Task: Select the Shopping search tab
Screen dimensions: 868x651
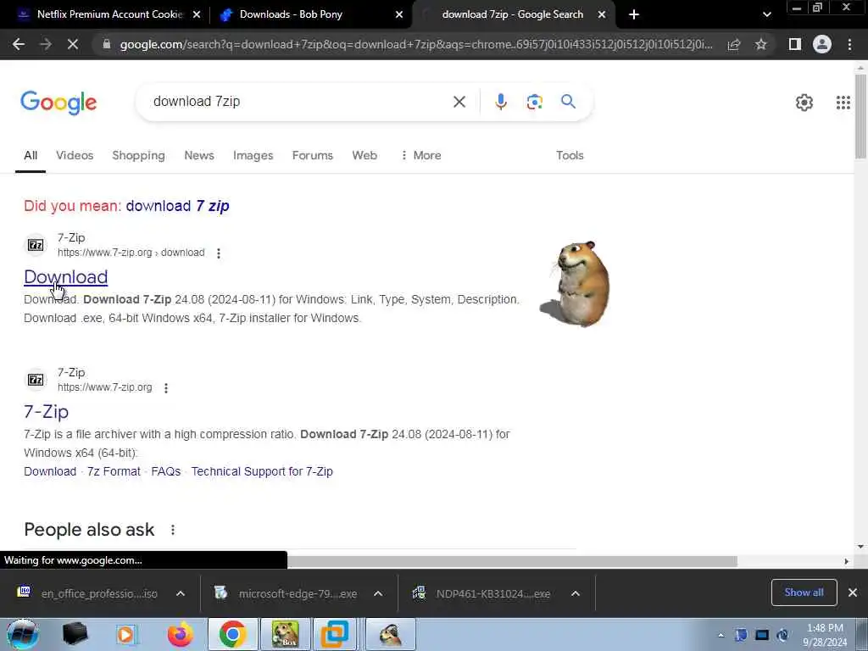Action: pos(138,156)
